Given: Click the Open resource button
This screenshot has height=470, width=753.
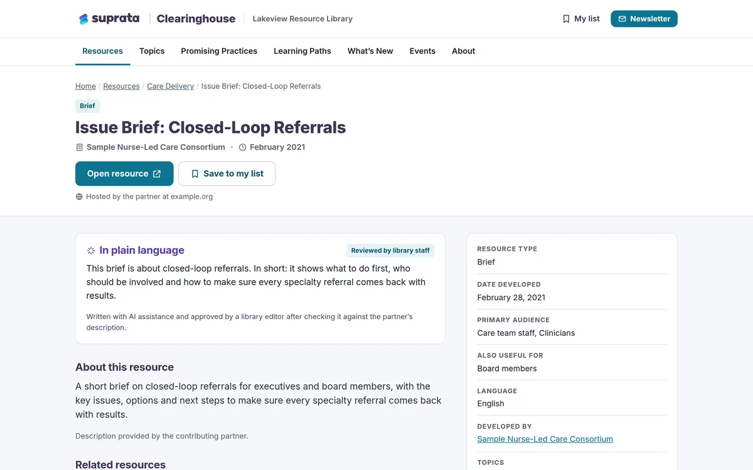Looking at the screenshot, I should click(x=124, y=174).
